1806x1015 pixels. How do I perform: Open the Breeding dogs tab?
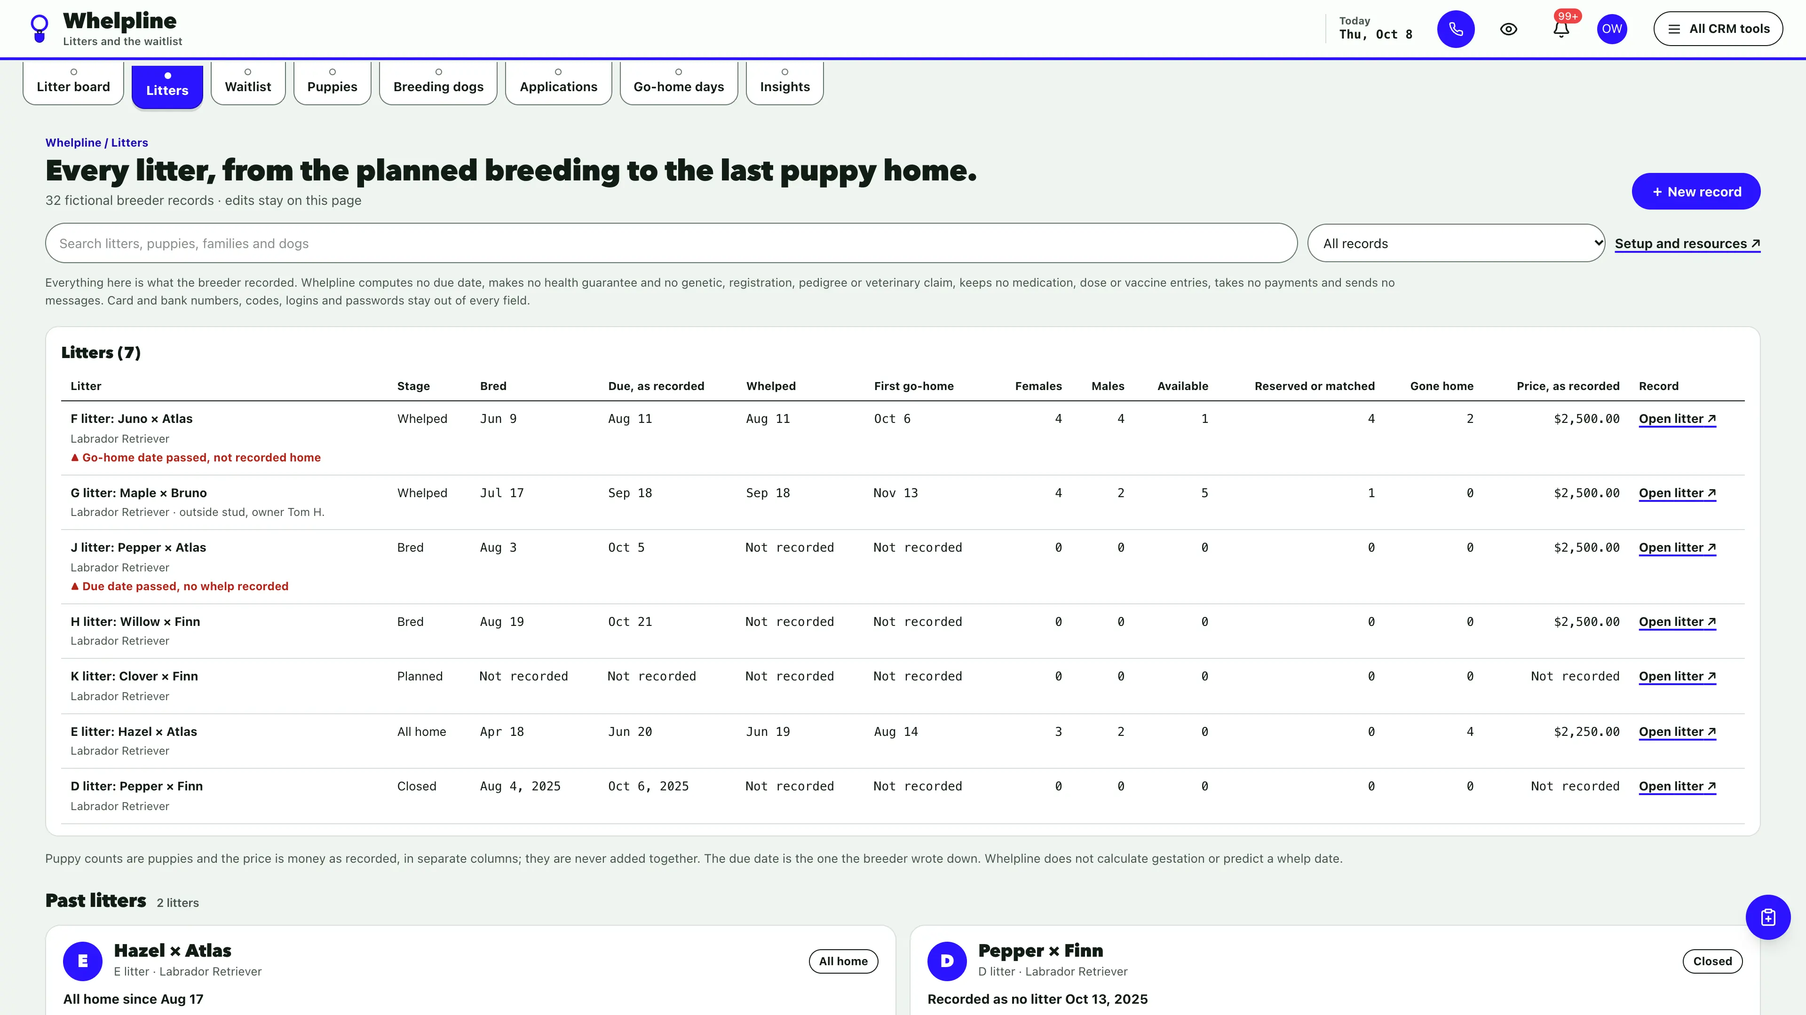click(438, 83)
